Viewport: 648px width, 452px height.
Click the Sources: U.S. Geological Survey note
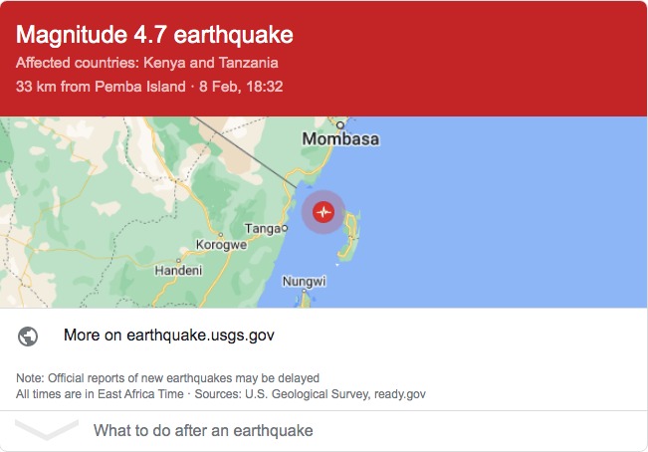310,394
